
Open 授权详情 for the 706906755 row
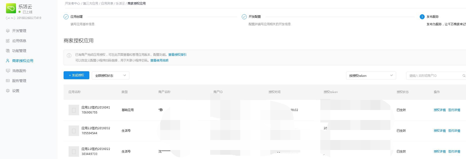(x=440, y=110)
